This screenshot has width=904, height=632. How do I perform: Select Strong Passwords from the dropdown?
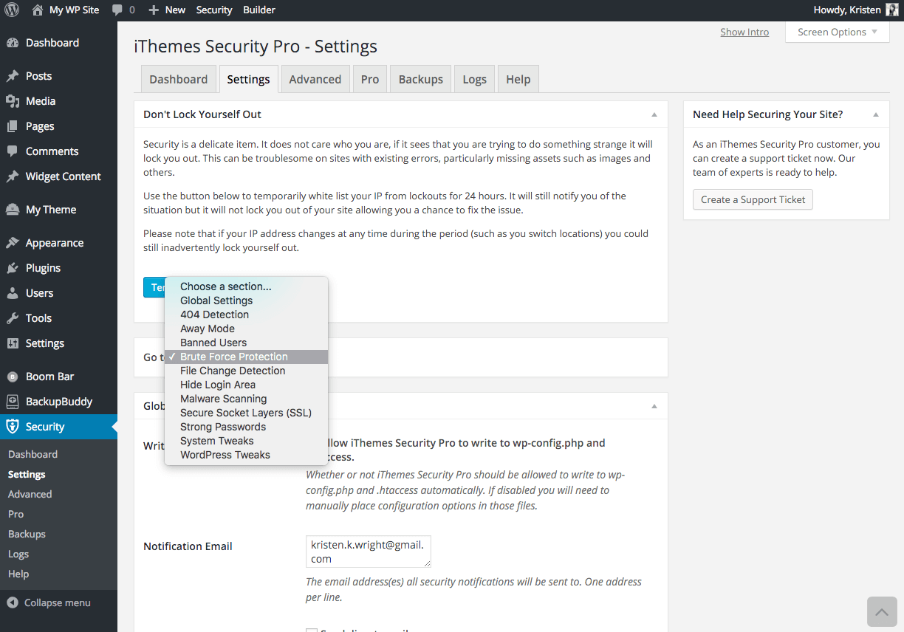click(246, 427)
